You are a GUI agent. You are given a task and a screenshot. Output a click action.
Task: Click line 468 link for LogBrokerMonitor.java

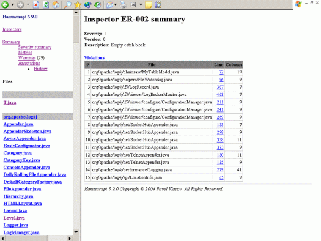coord(220,95)
